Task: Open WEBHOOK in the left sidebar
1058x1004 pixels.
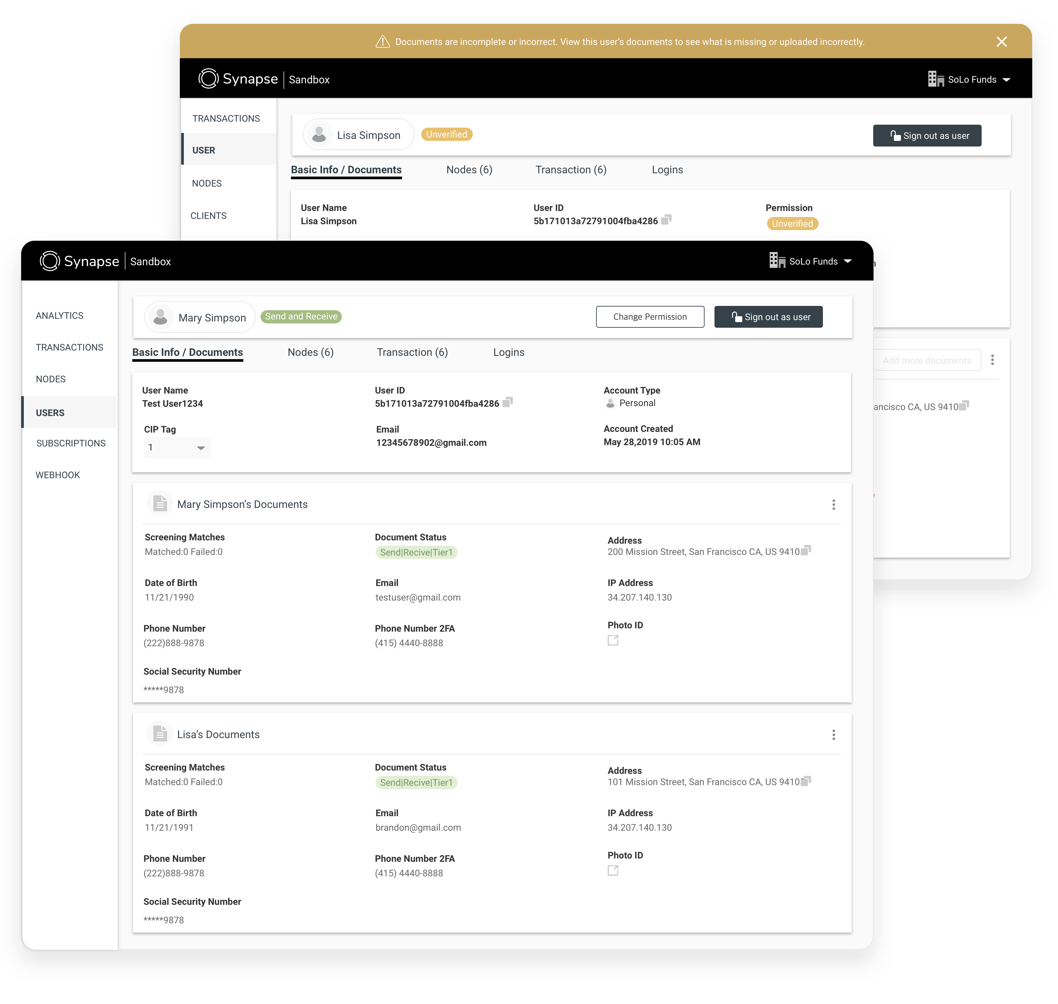Action: [x=58, y=475]
